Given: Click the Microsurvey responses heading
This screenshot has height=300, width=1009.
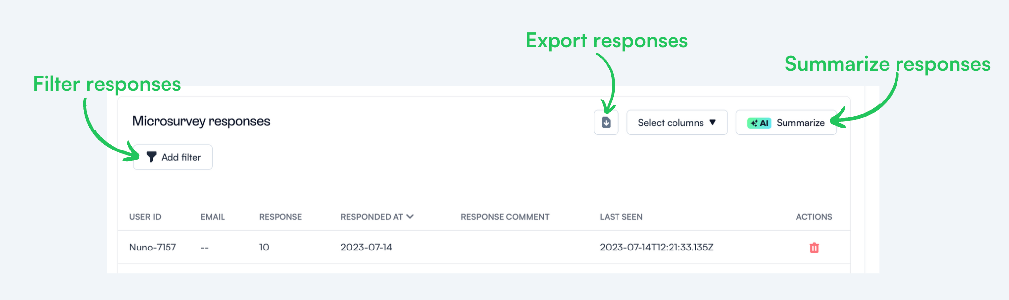Looking at the screenshot, I should pos(201,121).
